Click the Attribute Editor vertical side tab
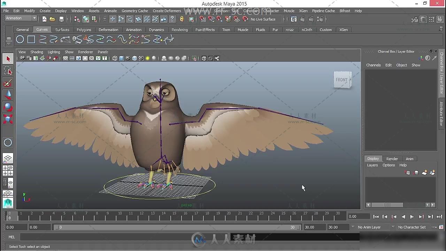Viewport: 446px width, 251px height. pos(441,114)
